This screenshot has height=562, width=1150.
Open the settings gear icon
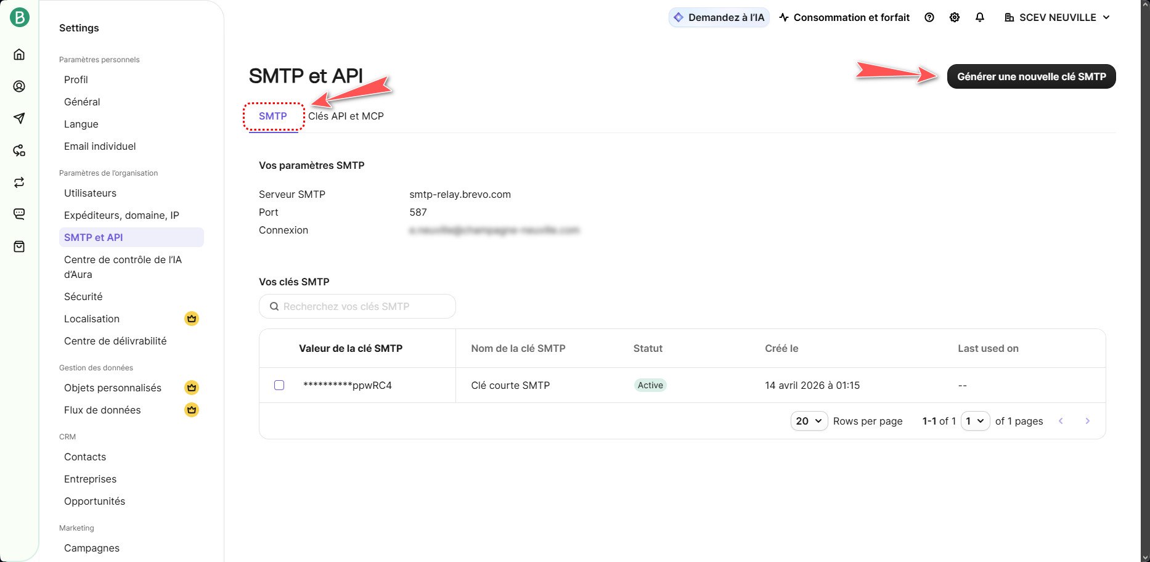[955, 17]
